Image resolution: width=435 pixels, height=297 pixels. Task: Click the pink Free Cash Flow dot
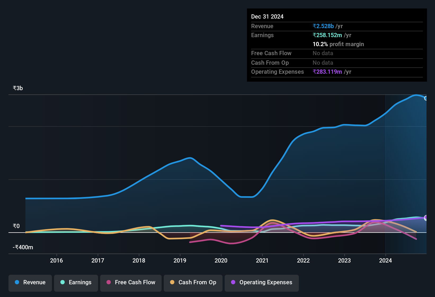point(108,282)
